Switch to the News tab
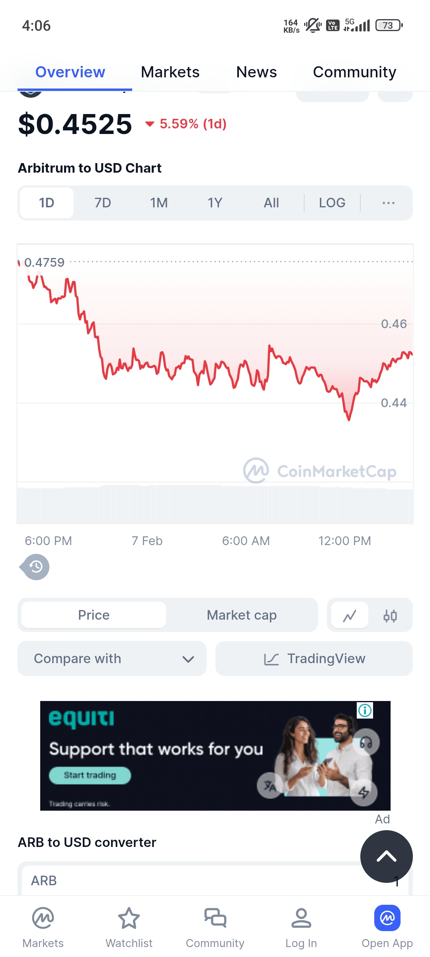 (256, 72)
